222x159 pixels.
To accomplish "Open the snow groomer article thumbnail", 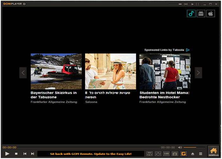I will (56, 72).
